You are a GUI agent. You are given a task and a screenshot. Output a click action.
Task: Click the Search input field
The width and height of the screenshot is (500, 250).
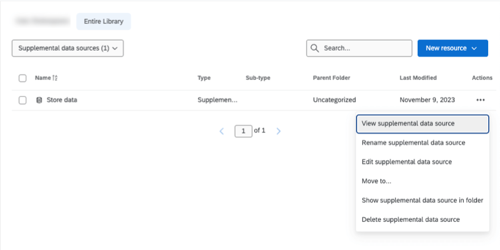(x=365, y=48)
